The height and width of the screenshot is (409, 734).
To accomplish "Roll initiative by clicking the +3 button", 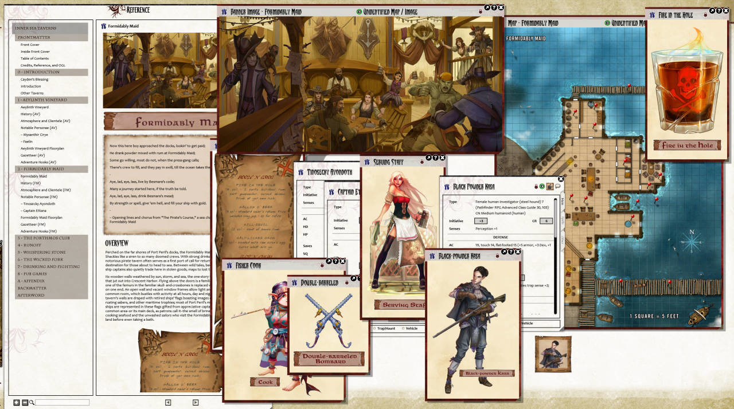I will tap(481, 221).
